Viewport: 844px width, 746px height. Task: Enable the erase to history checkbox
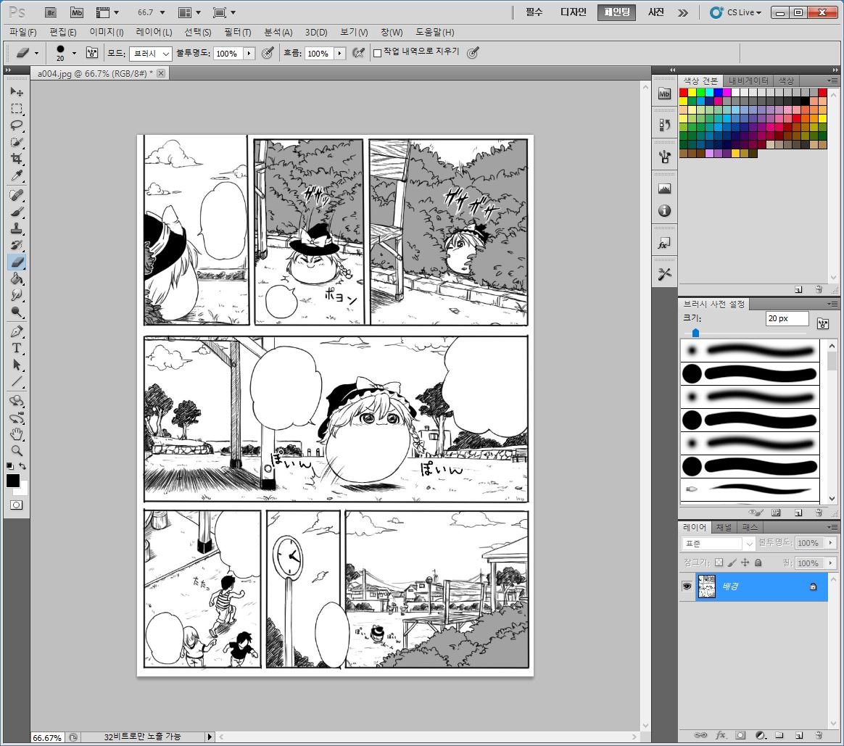tap(377, 53)
